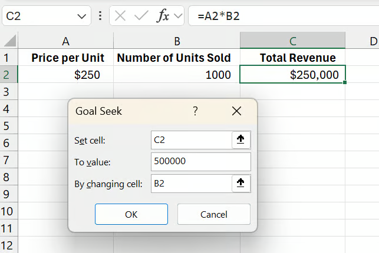Image resolution: width=379 pixels, height=253 pixels.
Task: Open Goal Seek help question mark
Action: (x=195, y=111)
